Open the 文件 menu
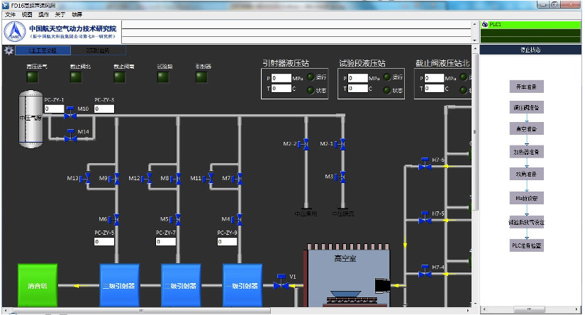The height and width of the screenshot is (315, 585). pos(10,14)
